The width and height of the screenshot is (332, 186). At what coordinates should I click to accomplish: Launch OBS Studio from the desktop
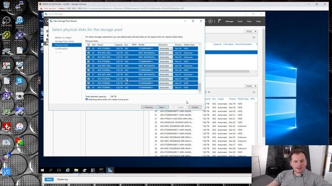(6, 21)
